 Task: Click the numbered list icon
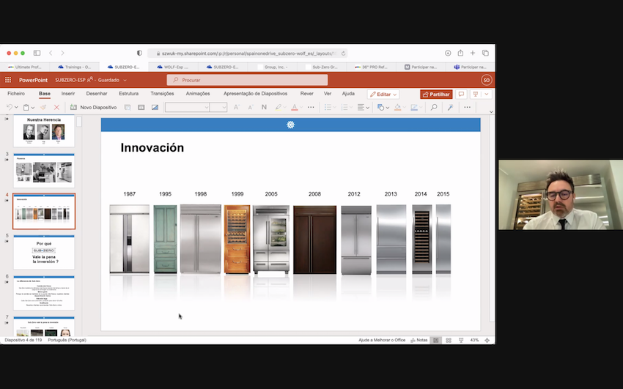[344, 107]
